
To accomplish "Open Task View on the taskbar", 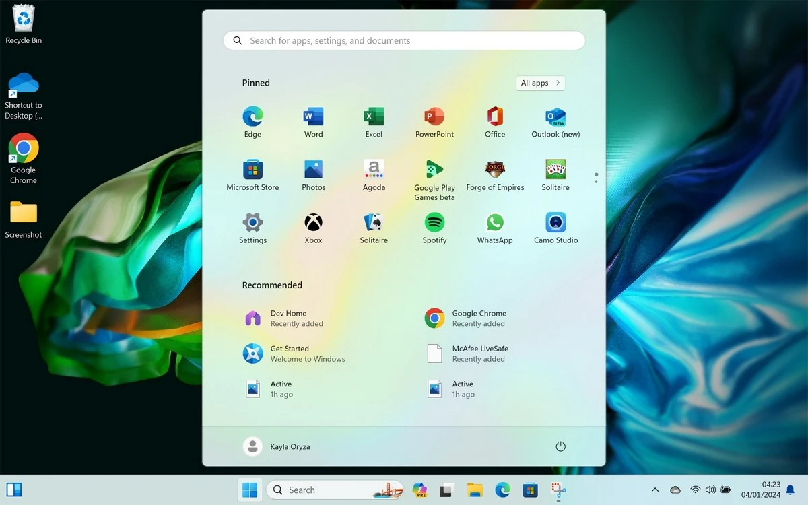I will [x=446, y=490].
